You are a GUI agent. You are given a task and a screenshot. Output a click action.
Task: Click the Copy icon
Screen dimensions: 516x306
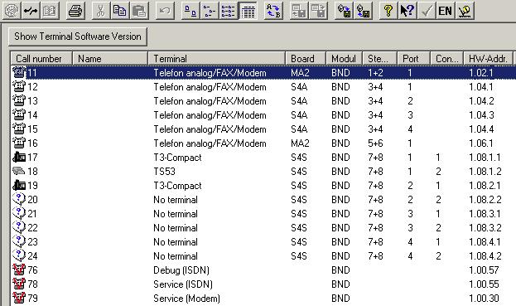click(120, 11)
